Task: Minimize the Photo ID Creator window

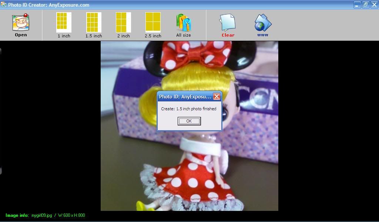Action: (x=357, y=4)
